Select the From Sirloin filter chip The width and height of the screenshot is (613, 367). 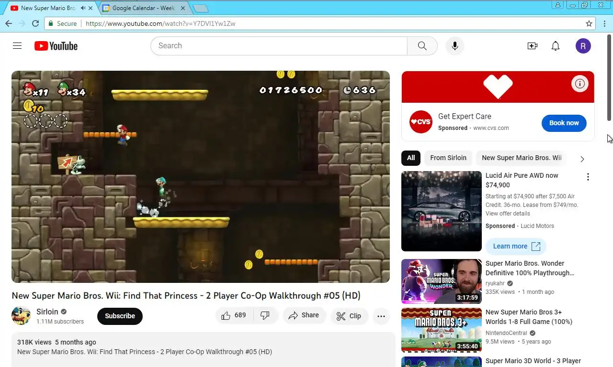coord(448,158)
